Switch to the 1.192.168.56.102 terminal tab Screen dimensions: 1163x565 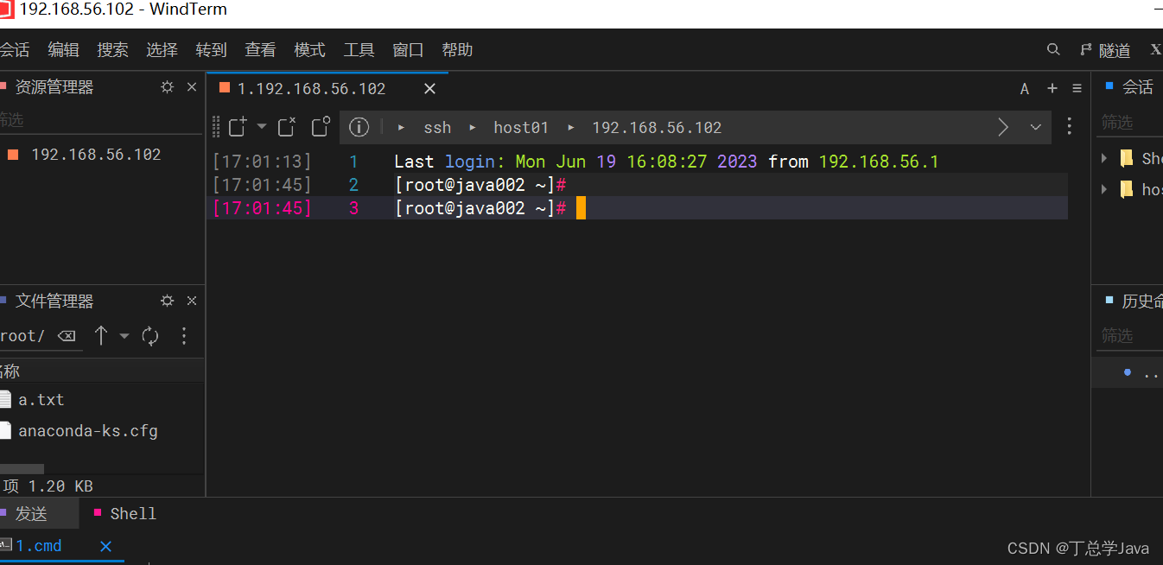pos(311,89)
